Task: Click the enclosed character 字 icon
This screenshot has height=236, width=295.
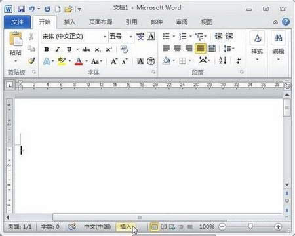Action: coord(151,62)
